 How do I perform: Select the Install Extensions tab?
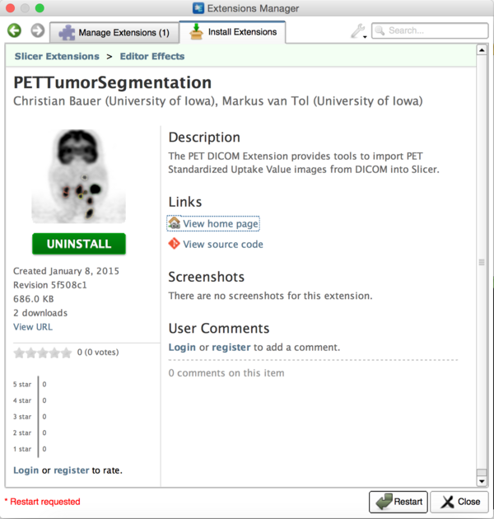pyautogui.click(x=232, y=32)
